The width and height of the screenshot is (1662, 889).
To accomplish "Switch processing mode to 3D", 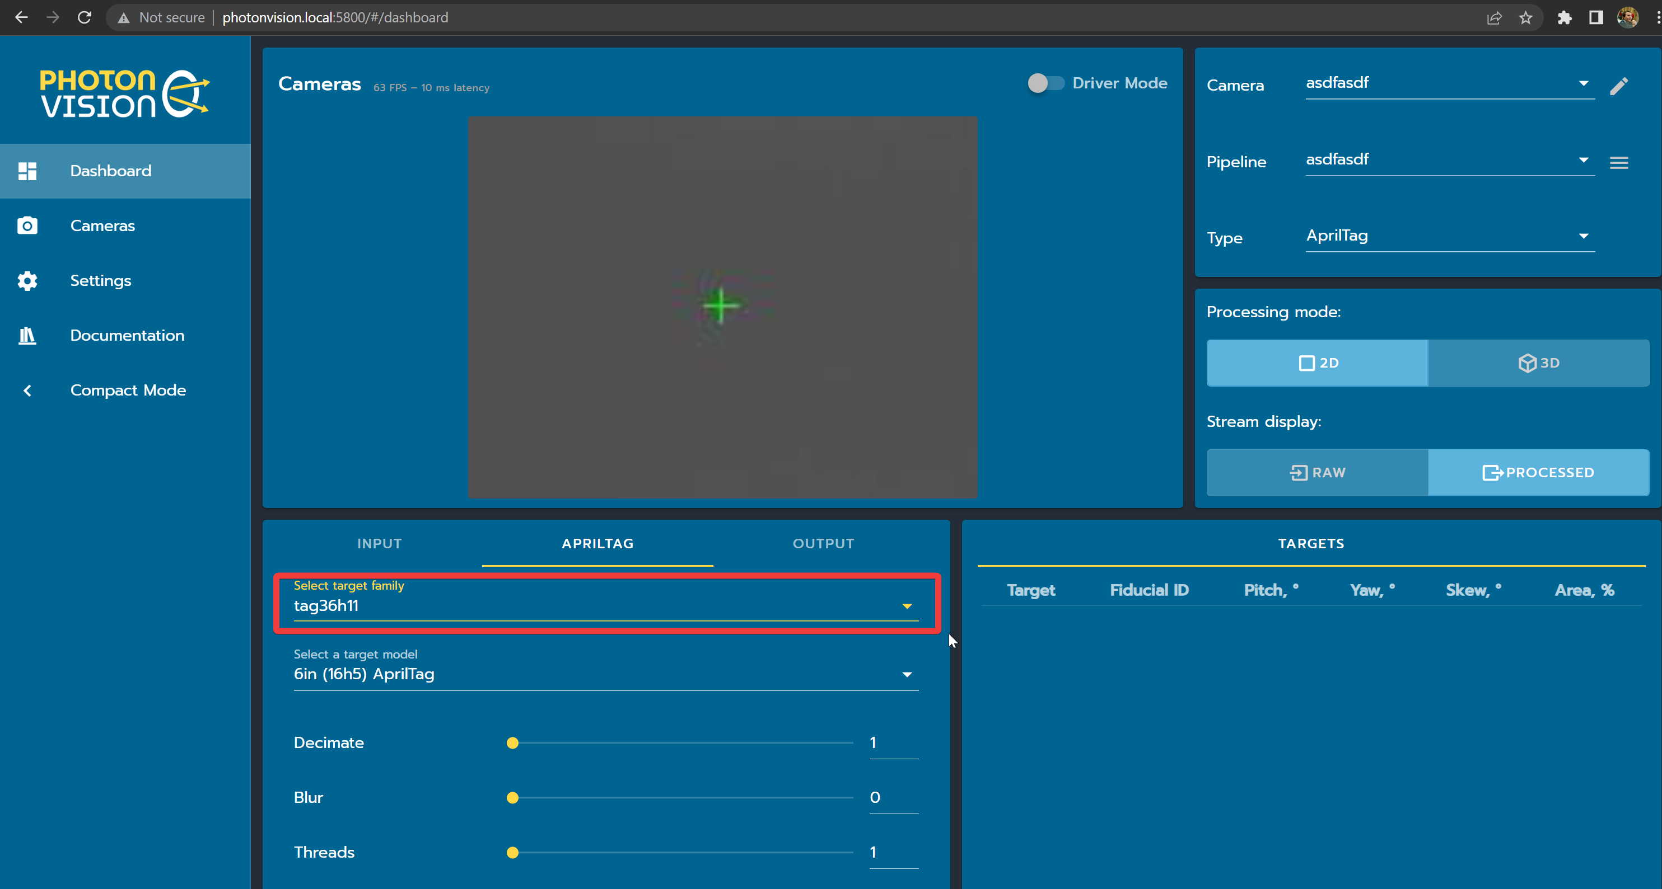I will 1540,363.
